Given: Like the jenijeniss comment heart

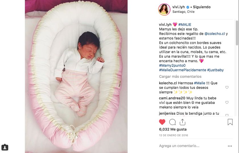Looking at the screenshot, I should pos(227,115).
